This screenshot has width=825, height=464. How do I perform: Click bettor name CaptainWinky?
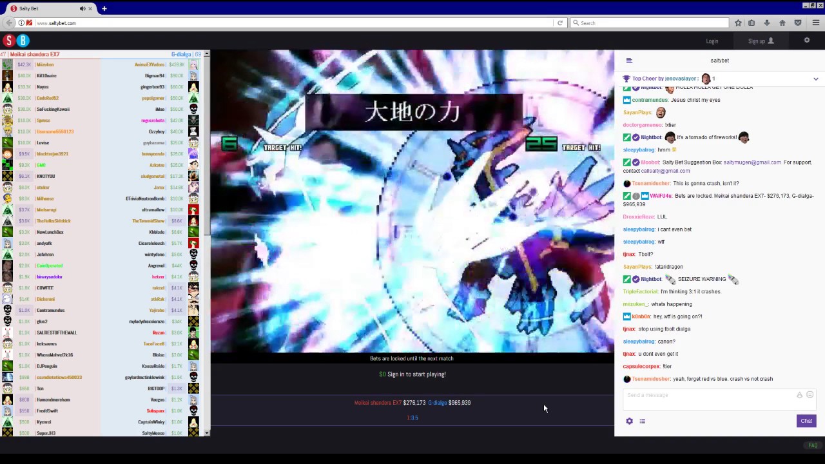(151, 422)
